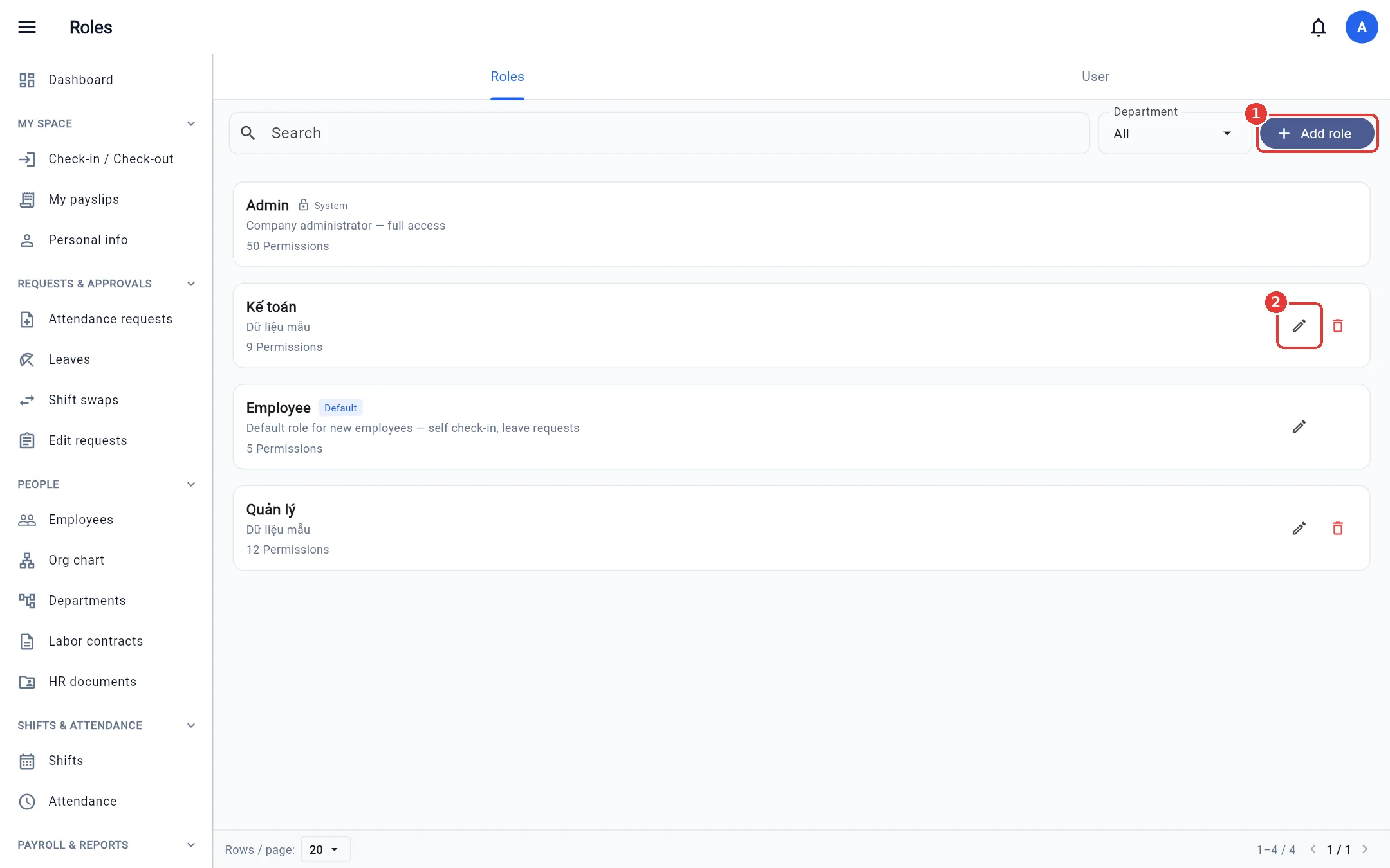Open Edit requests page

106,440
